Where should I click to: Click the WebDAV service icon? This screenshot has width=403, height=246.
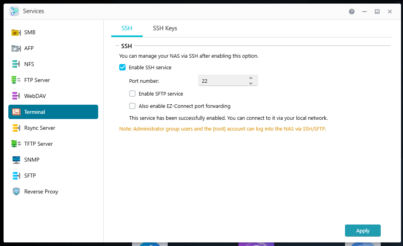click(16, 96)
